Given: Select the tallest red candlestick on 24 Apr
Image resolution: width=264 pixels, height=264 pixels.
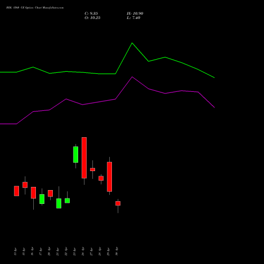Looking at the screenshot, I should [84, 158].
